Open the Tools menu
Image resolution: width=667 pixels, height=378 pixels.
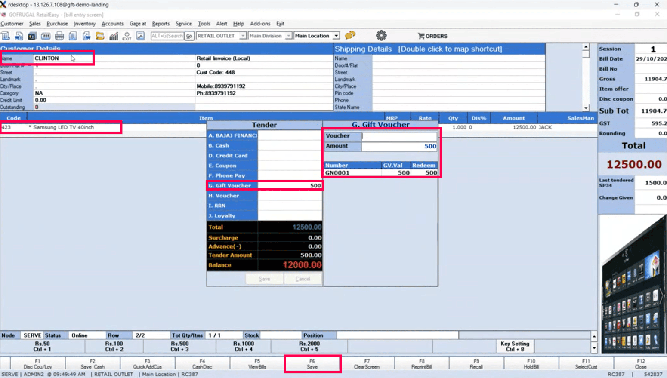[x=204, y=24]
